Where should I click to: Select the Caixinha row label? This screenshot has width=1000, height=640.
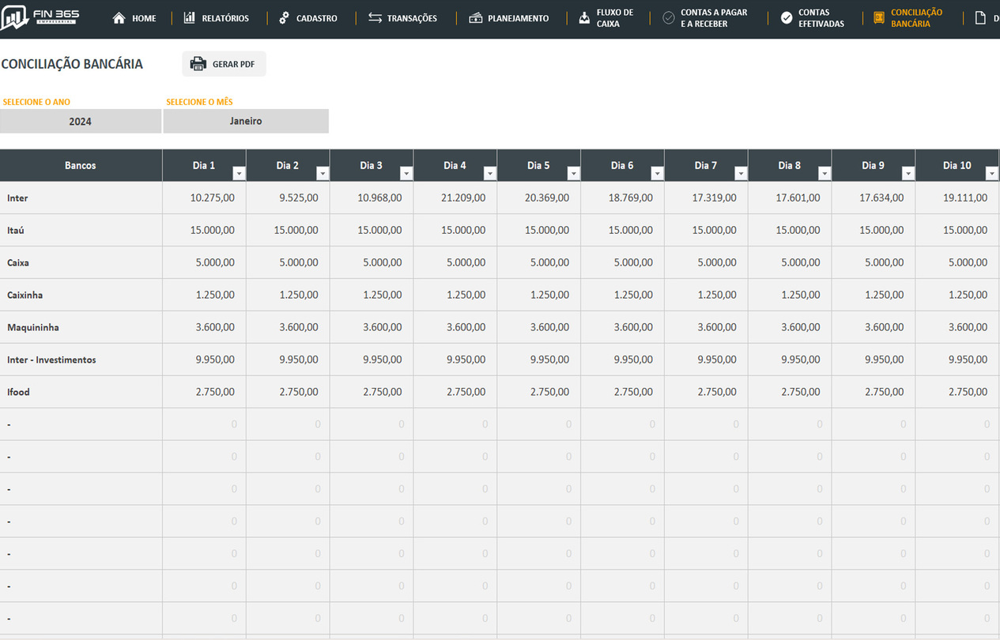[25, 296]
